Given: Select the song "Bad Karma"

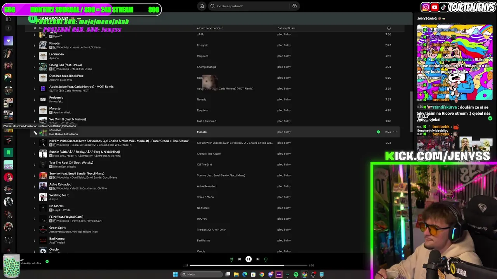Looking at the screenshot, I should pos(57,239).
